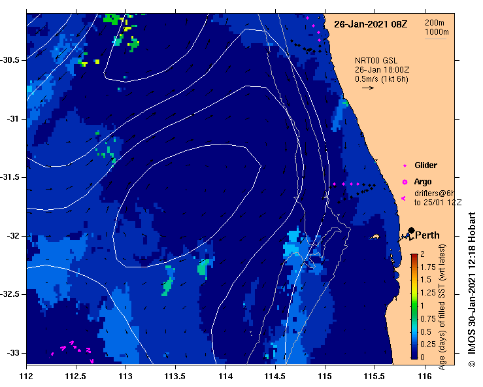Screen dimensions: 483x387
Task: Click longitude axis label 113.5
Action: 176,377
